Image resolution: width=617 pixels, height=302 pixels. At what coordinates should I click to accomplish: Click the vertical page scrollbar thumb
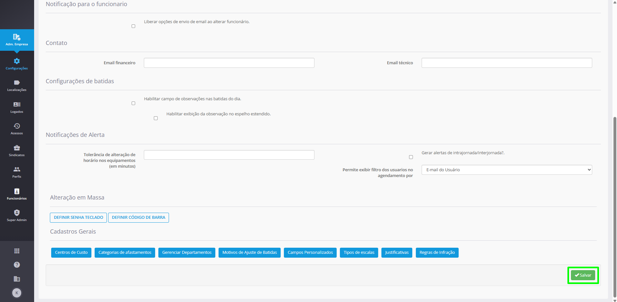coord(615,207)
